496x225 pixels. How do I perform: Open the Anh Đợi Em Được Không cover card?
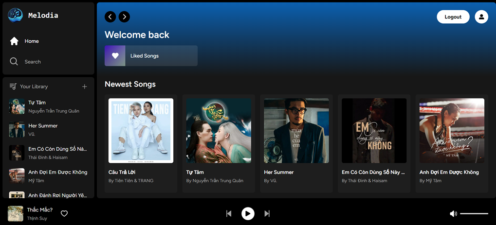coord(452,131)
